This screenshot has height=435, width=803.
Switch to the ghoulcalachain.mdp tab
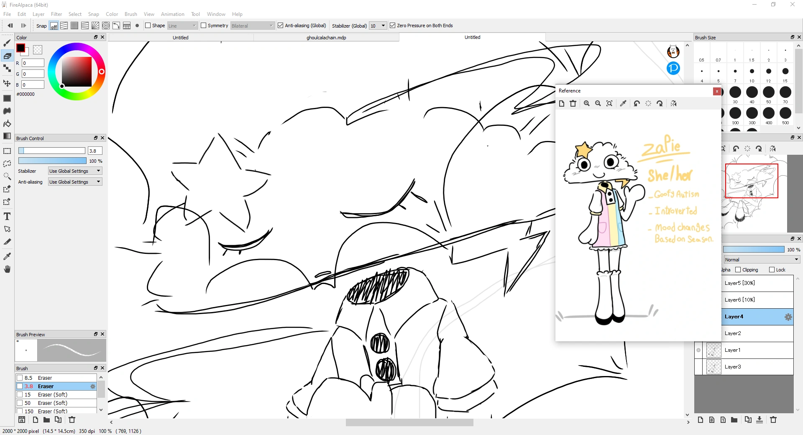[x=327, y=37]
